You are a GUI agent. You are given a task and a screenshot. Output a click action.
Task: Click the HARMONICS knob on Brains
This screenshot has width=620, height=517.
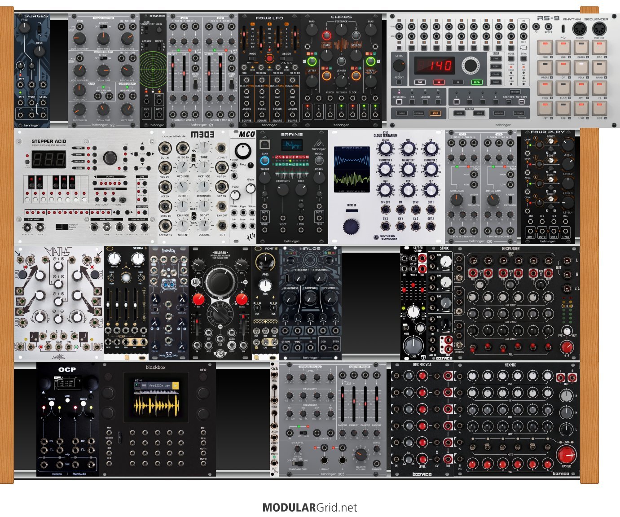(283, 190)
